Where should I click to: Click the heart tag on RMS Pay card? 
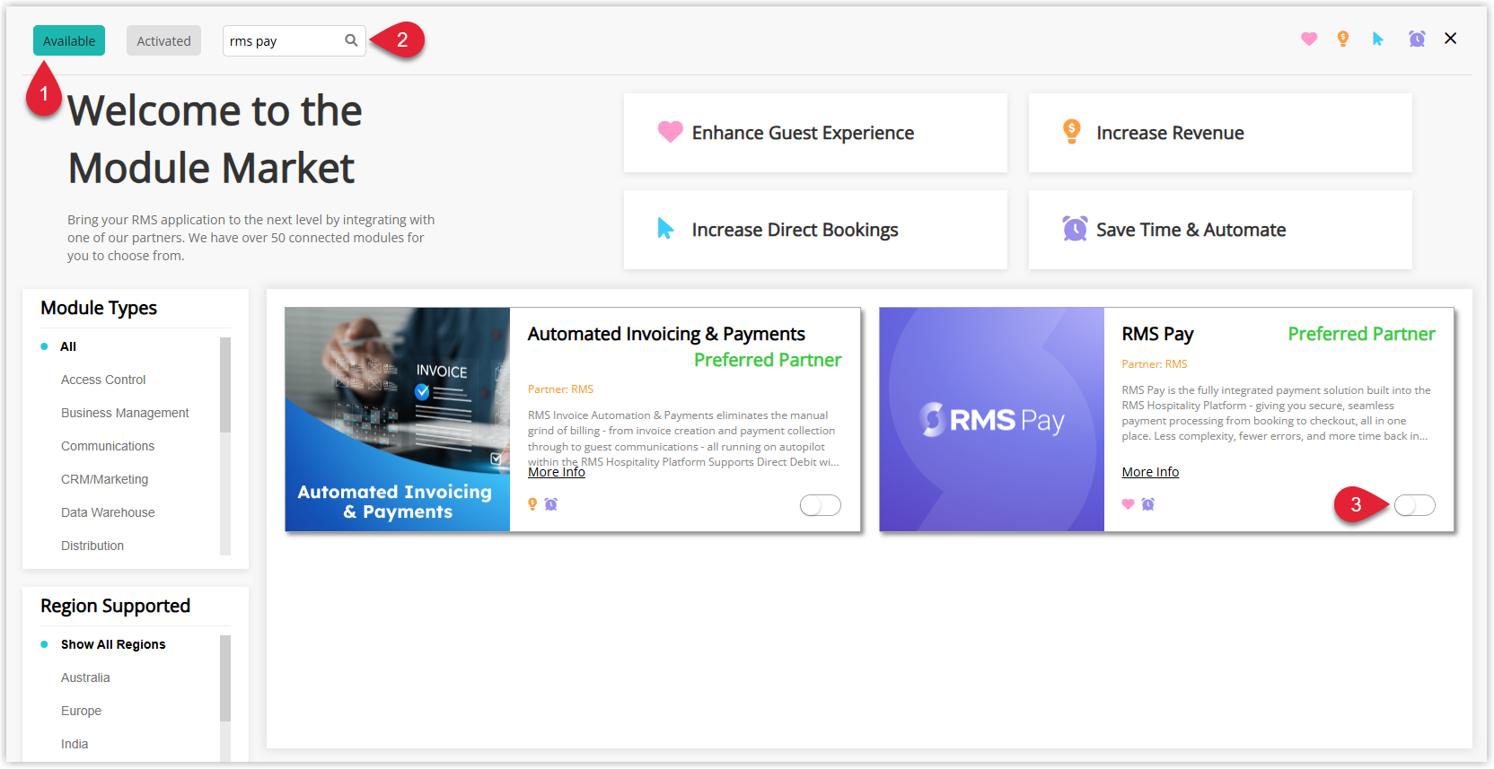click(x=1128, y=504)
